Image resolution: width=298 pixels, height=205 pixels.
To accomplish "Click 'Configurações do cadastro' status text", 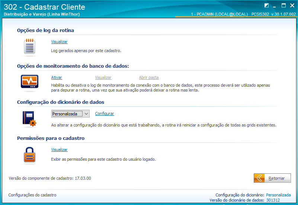I will point(32,195).
